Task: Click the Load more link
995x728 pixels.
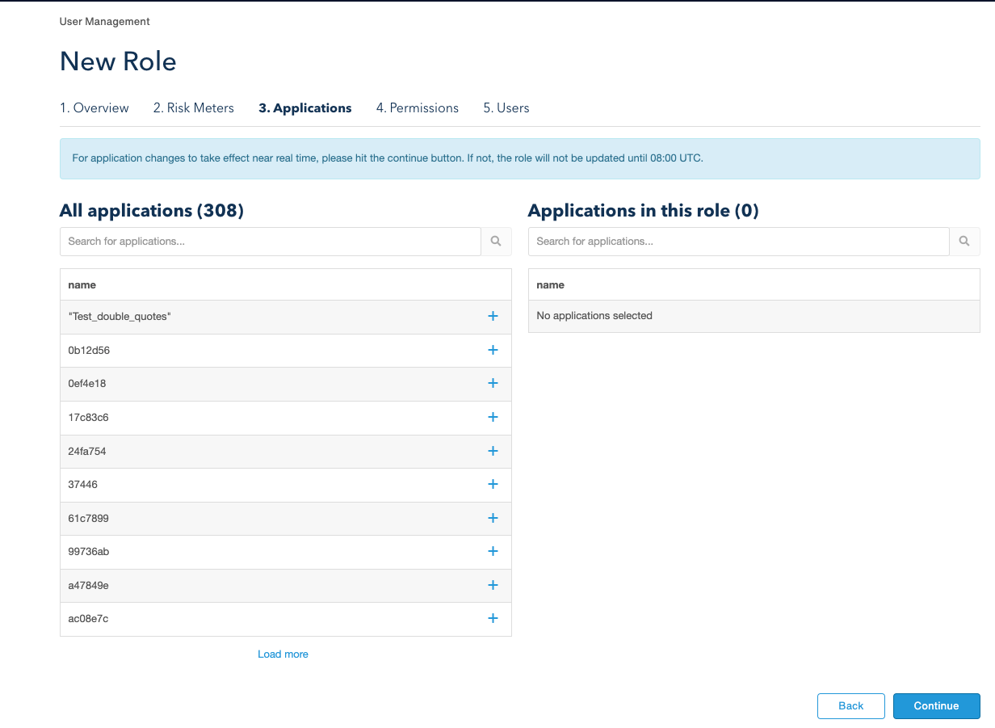Action: click(283, 654)
